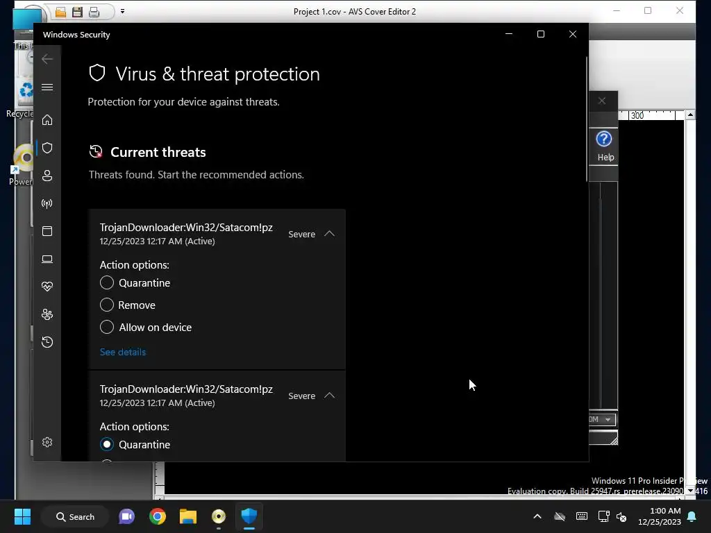711x533 pixels.
Task: Open the zoom dropdown in AVS Cover Editor
Action: pos(608,420)
